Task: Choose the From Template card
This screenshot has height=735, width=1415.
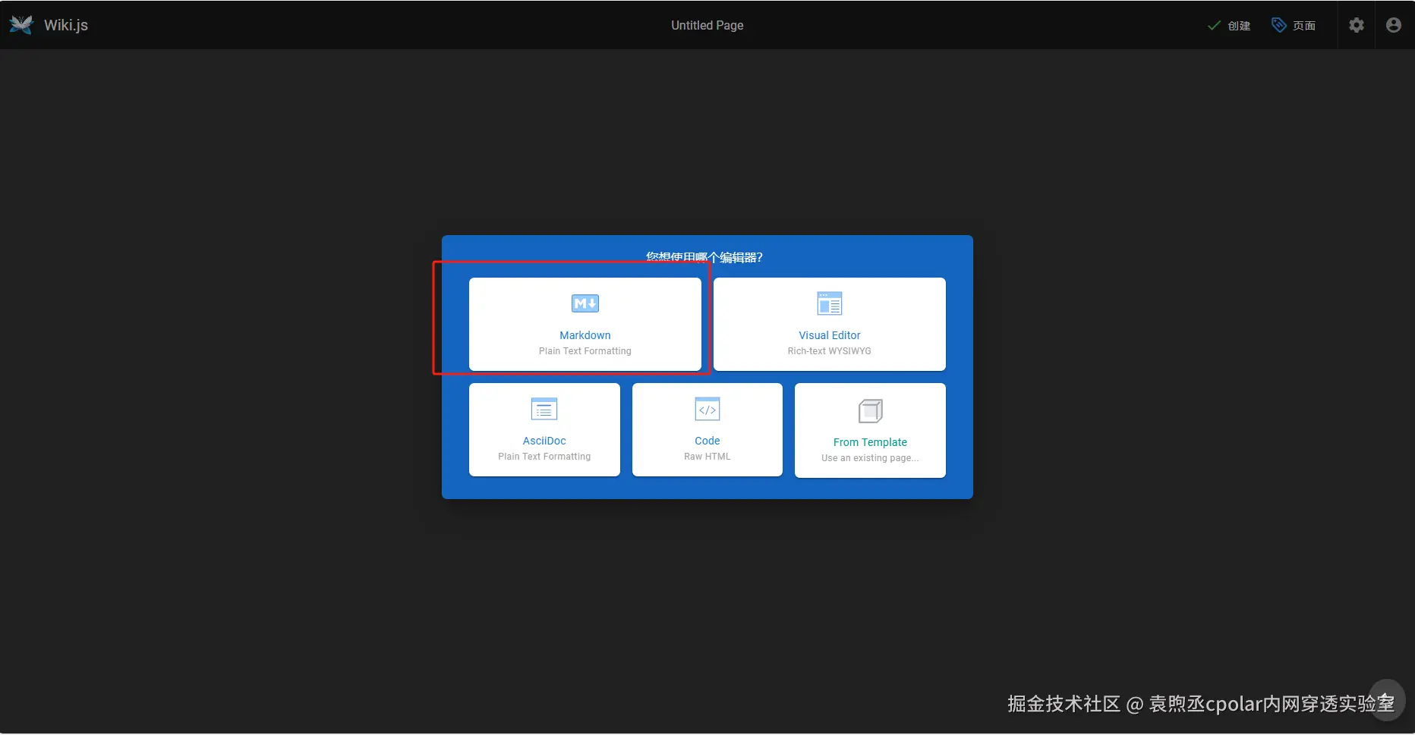Action: pos(870,430)
